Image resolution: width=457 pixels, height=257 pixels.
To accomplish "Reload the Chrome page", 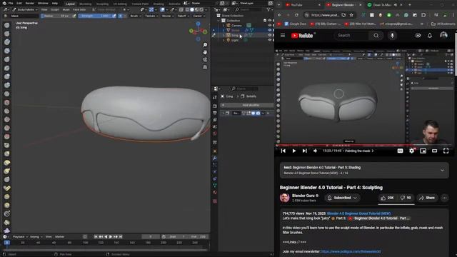I will tap(296, 15).
